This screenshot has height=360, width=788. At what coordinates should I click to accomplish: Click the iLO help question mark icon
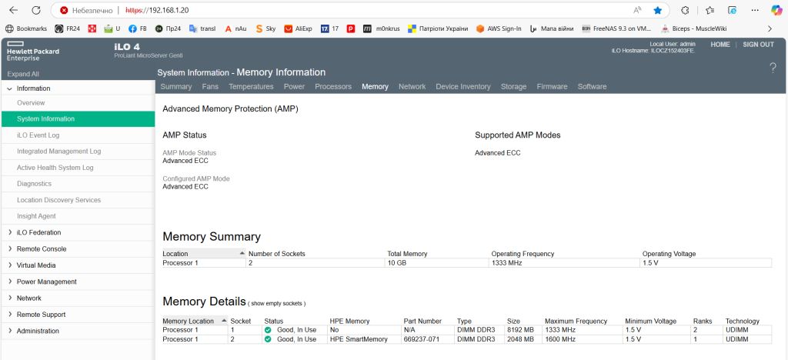click(773, 68)
